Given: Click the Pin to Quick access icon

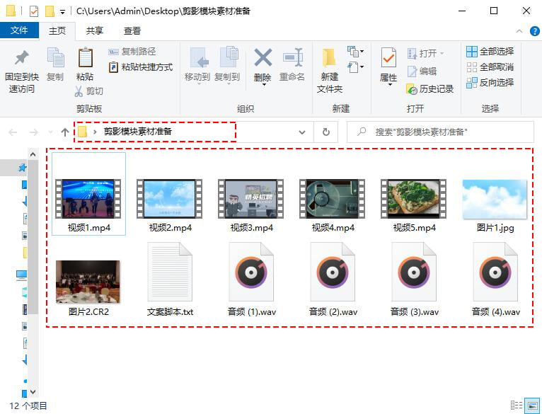Looking at the screenshot, I should pyautogui.click(x=21, y=58).
